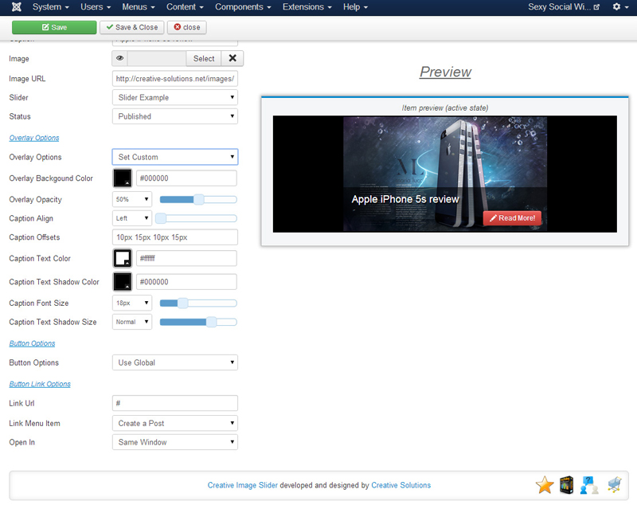The width and height of the screenshot is (637, 505).
Task: Open the Overlay Opacity 50% dropdown
Action: 132,199
